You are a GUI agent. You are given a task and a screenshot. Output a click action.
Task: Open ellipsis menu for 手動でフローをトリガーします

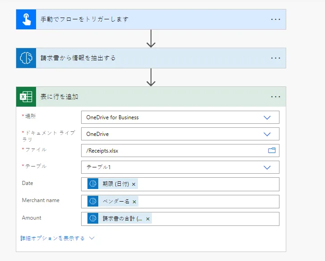275,19
